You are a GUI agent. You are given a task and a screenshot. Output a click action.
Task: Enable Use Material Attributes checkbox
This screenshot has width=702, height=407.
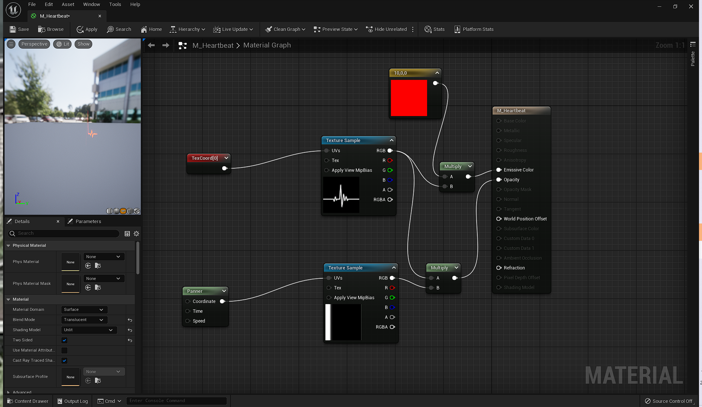[64, 350]
